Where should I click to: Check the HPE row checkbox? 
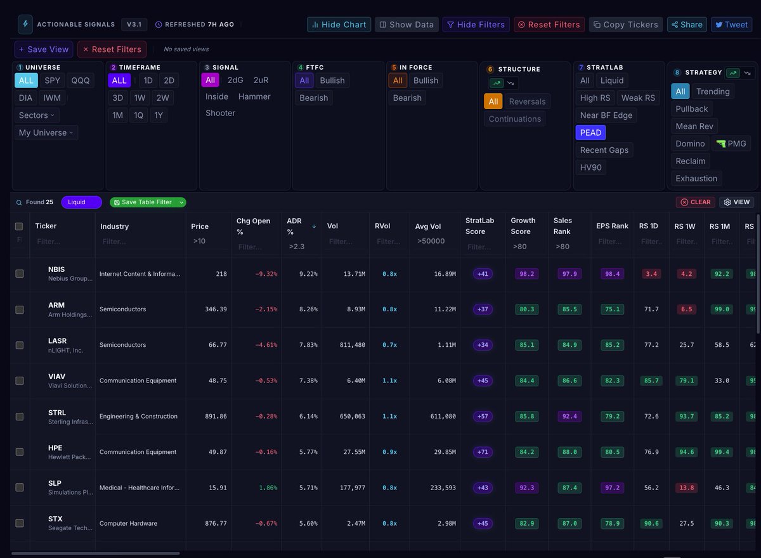20,452
